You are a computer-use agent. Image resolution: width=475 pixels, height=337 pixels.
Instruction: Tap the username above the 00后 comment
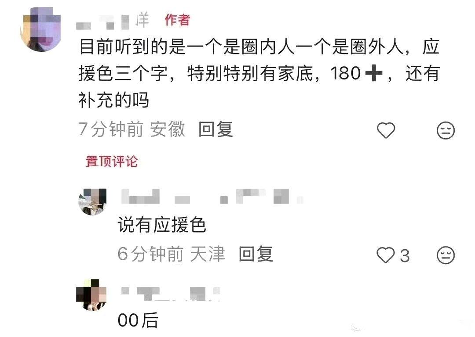click(x=171, y=294)
